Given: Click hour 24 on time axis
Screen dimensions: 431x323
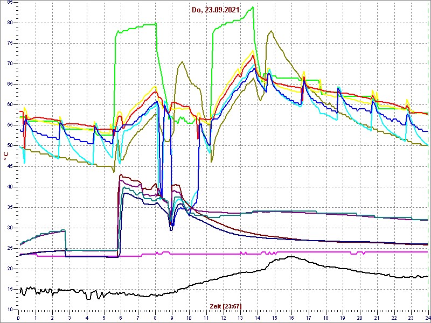Looking at the screenshot, I should tap(427, 318).
